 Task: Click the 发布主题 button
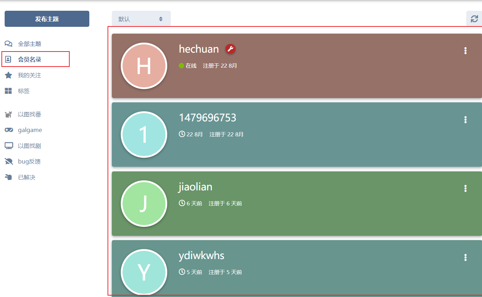pos(47,19)
